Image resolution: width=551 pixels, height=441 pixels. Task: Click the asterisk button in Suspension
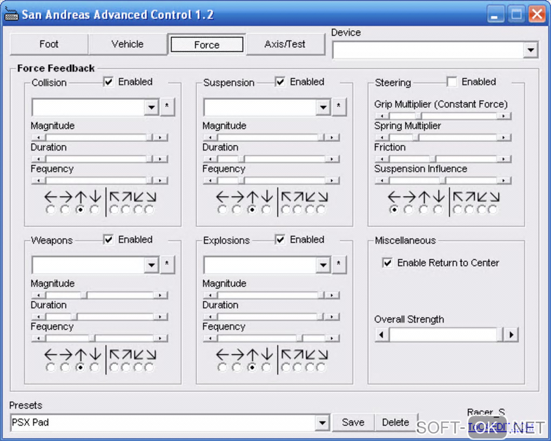click(338, 107)
